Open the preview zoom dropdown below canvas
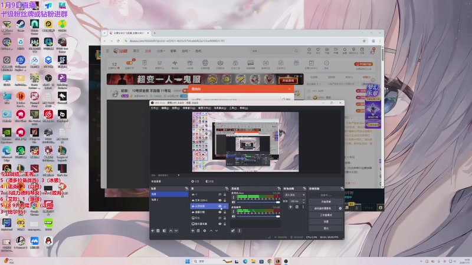Screen dimensions: 472x265 click(x=179, y=175)
